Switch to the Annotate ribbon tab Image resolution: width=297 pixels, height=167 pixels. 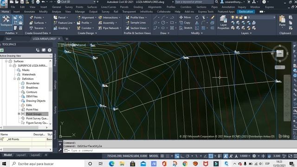29,12
